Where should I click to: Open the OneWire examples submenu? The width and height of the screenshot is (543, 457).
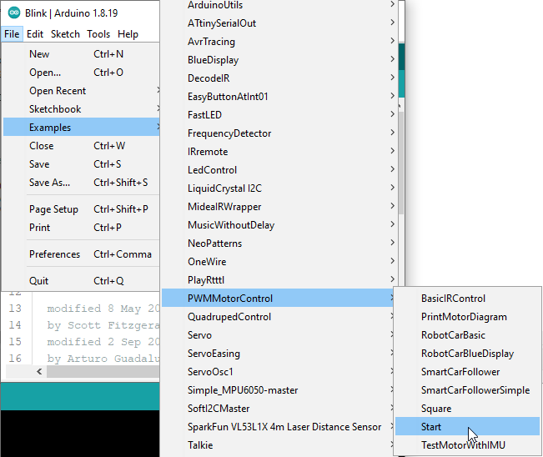(279, 262)
